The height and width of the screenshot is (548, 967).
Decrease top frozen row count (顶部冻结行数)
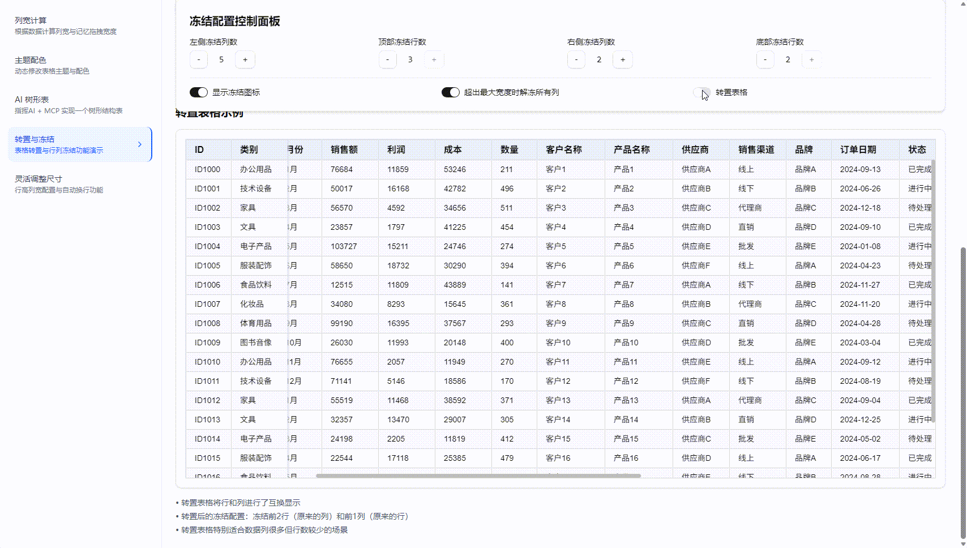[388, 59]
